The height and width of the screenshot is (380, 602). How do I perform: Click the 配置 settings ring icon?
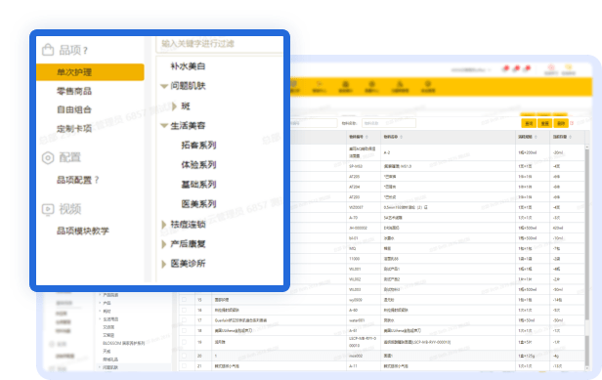click(48, 157)
